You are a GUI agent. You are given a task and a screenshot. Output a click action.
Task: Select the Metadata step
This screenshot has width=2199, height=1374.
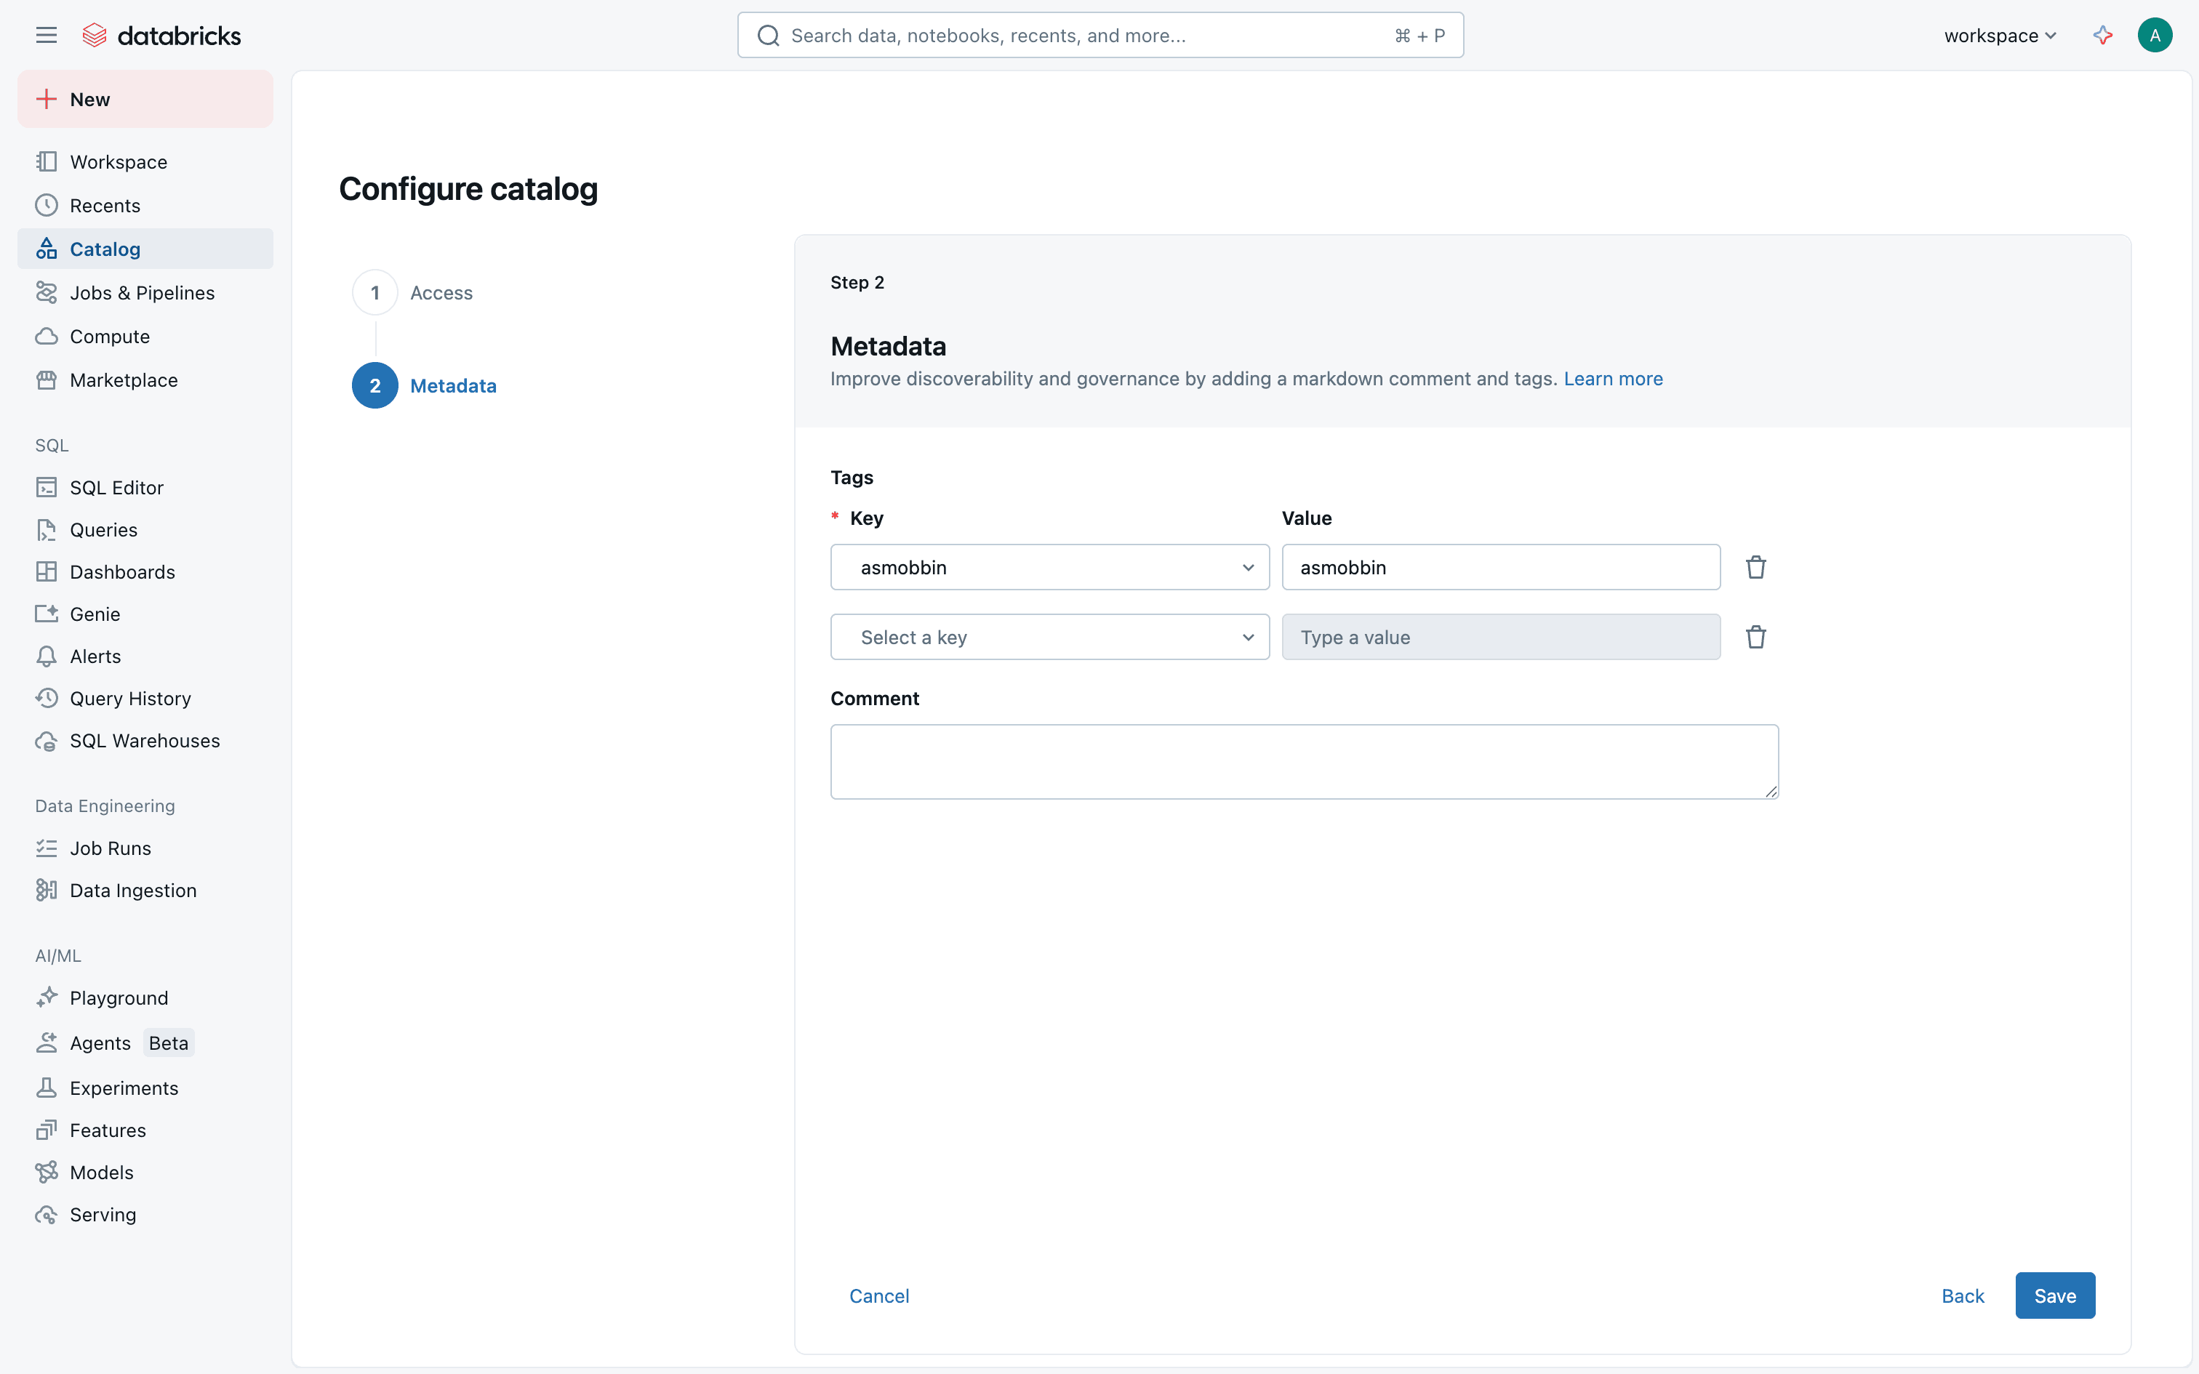tap(452, 385)
